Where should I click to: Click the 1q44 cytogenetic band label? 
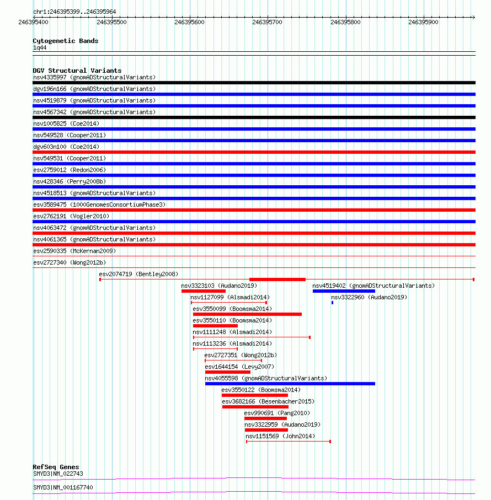[40, 48]
